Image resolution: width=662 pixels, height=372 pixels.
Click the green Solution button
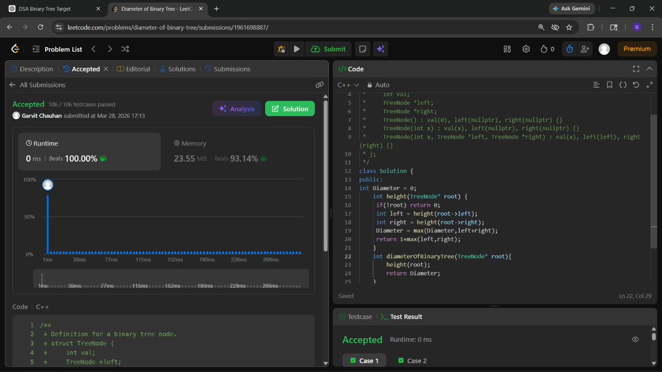(290, 109)
